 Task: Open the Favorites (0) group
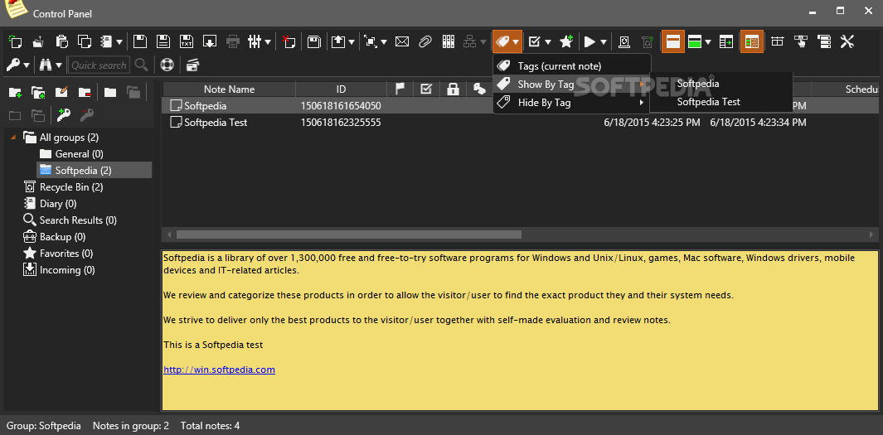tap(58, 254)
